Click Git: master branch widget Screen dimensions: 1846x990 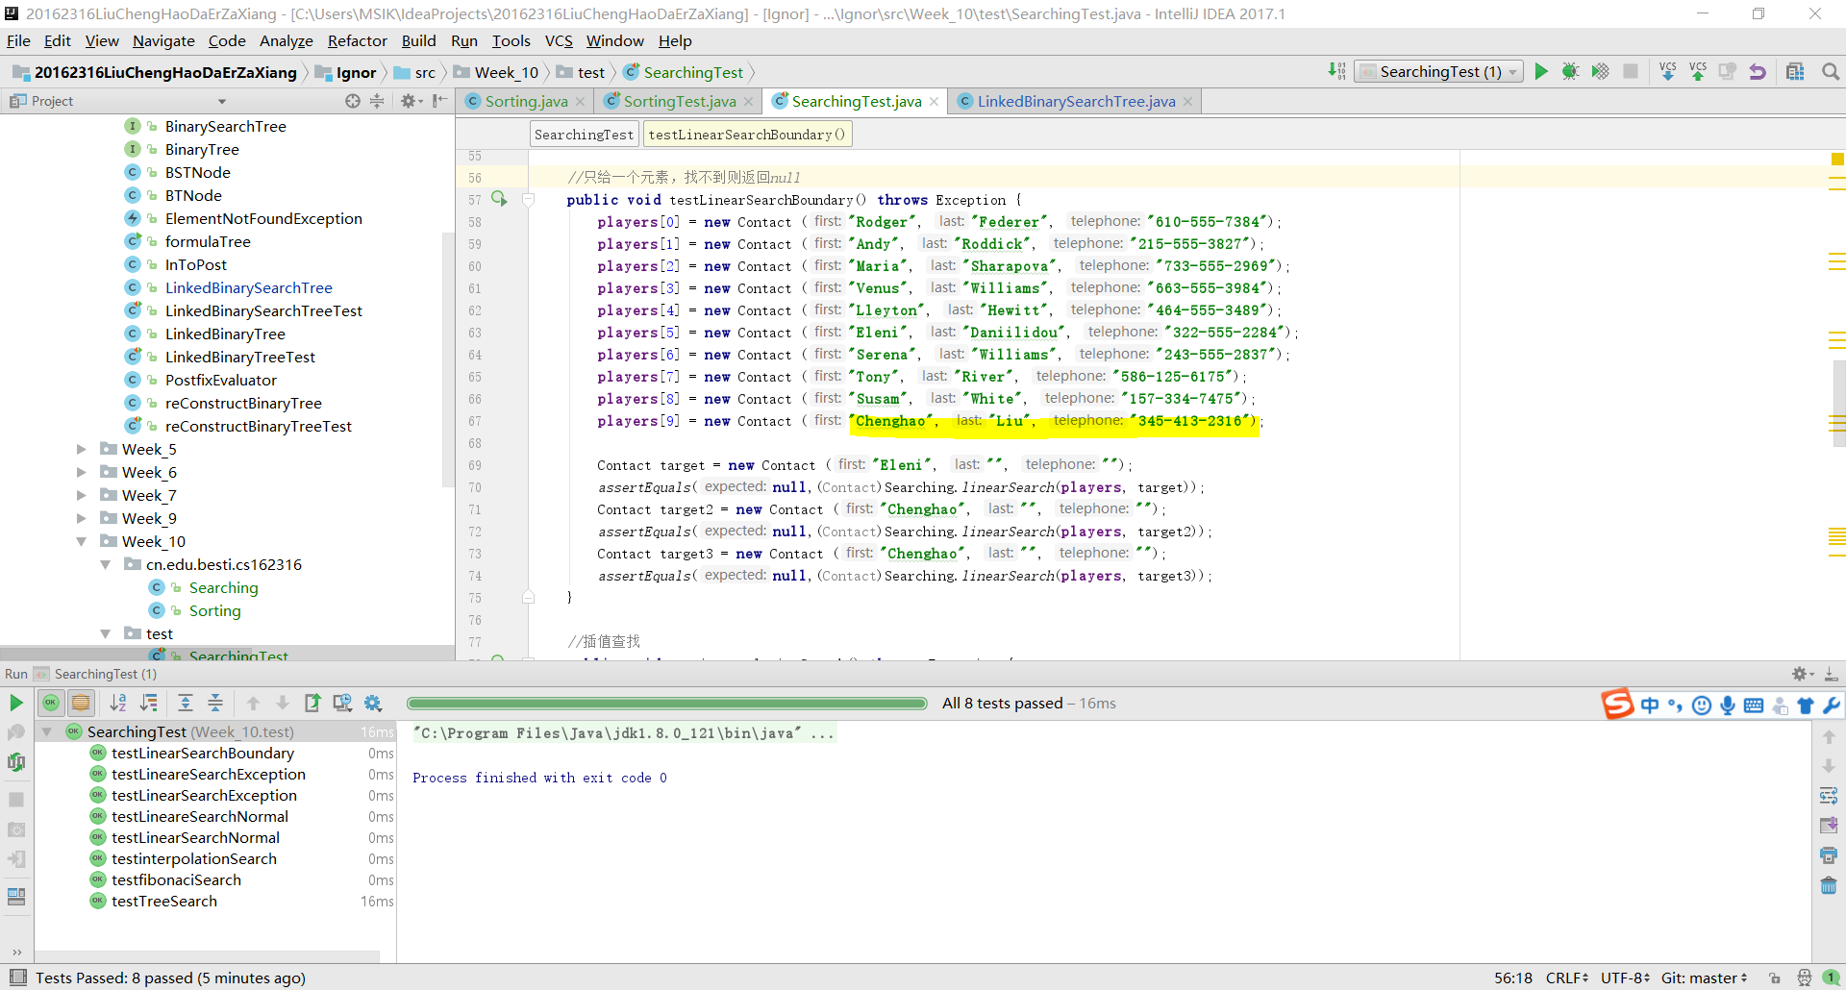pyautogui.click(x=1704, y=978)
